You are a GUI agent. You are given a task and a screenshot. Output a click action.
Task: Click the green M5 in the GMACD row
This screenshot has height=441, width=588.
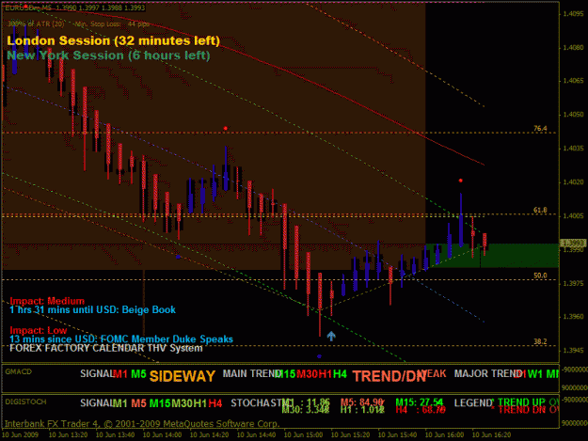click(x=138, y=374)
